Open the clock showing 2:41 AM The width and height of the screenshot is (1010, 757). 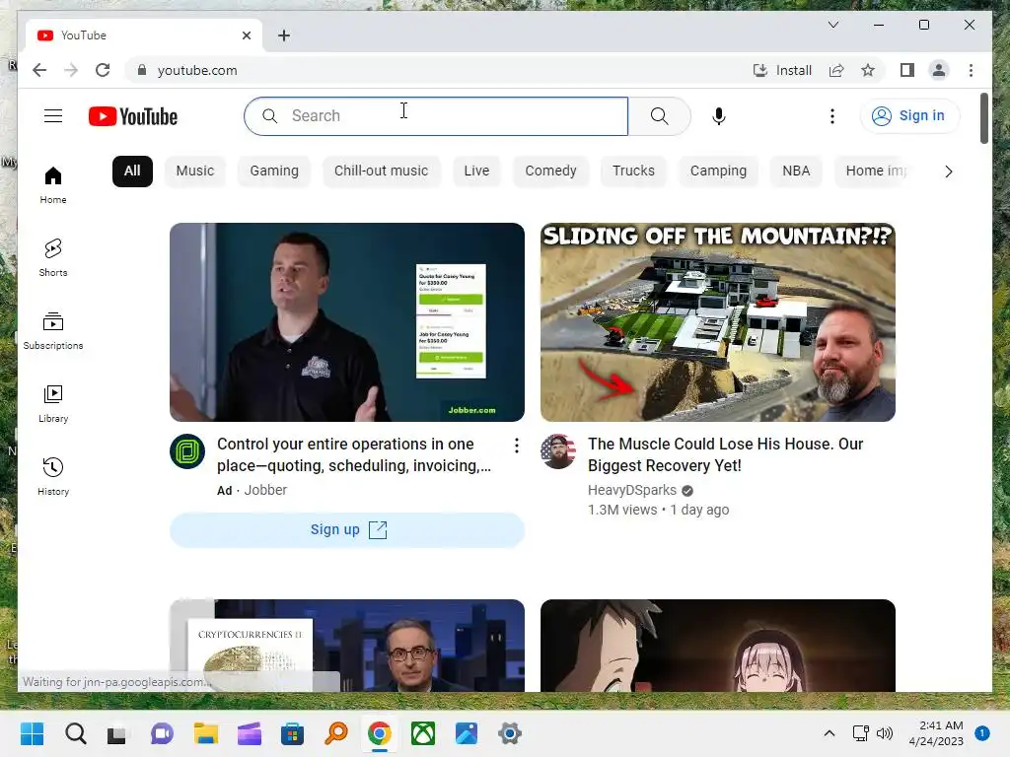point(936,733)
